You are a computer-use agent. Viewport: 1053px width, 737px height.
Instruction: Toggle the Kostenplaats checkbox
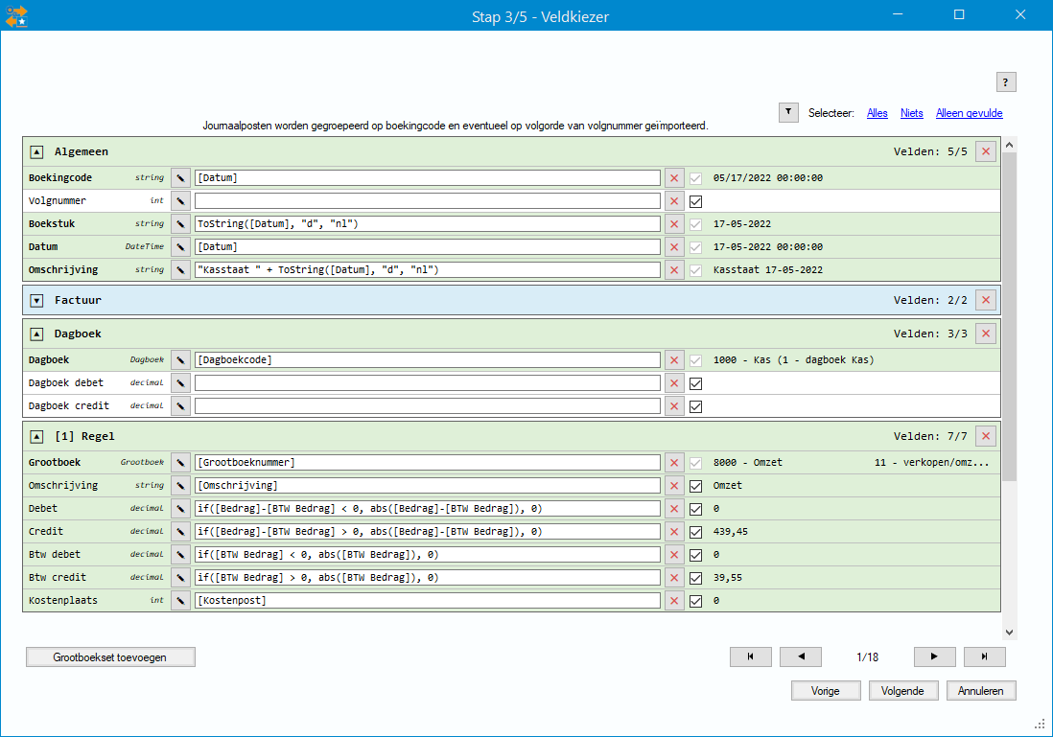(695, 602)
